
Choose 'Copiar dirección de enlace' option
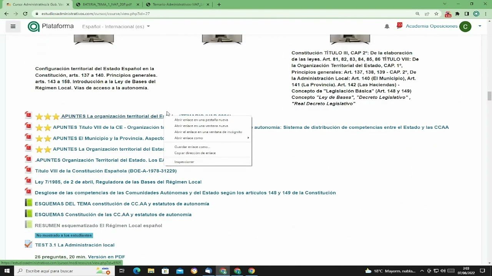[195, 153]
